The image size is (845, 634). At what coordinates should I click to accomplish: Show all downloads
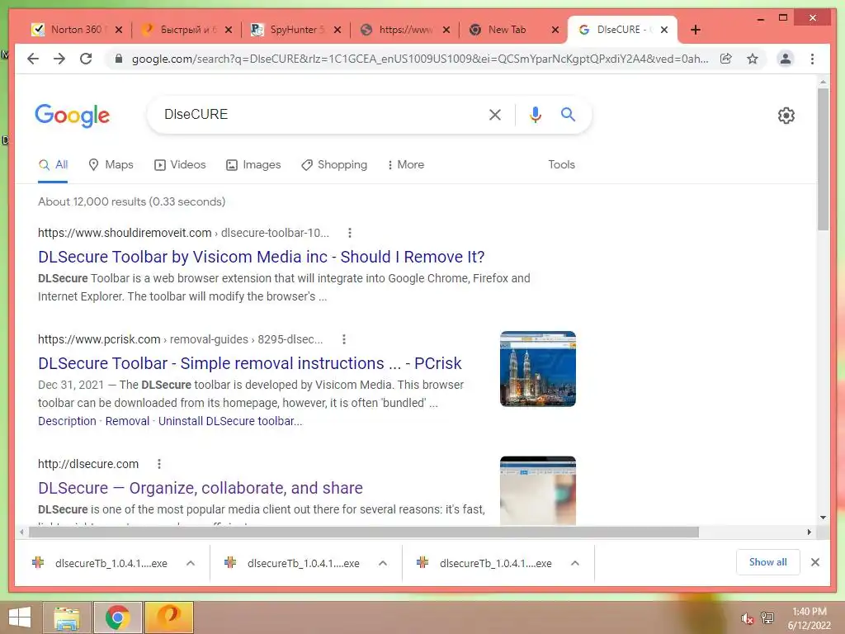pos(767,562)
